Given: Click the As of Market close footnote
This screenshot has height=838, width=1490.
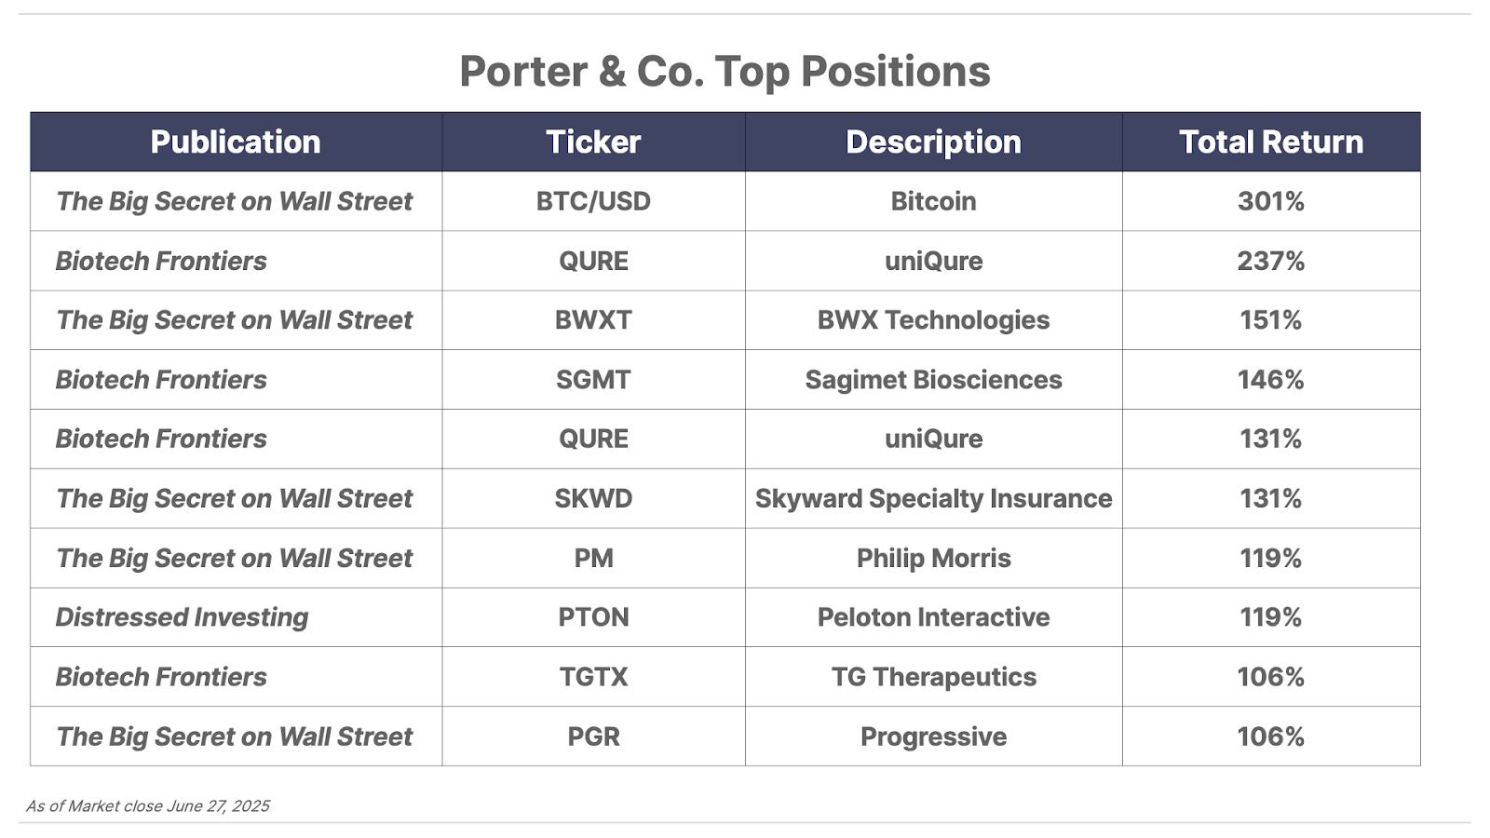Looking at the screenshot, I should (x=148, y=806).
